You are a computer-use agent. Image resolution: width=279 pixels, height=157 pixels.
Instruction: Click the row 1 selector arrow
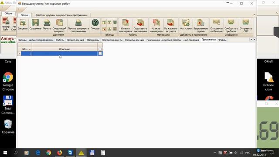[19, 53]
